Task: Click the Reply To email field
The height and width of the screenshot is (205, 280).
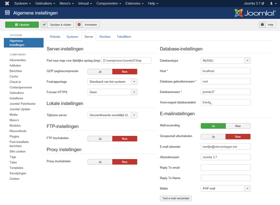Action: point(226,168)
